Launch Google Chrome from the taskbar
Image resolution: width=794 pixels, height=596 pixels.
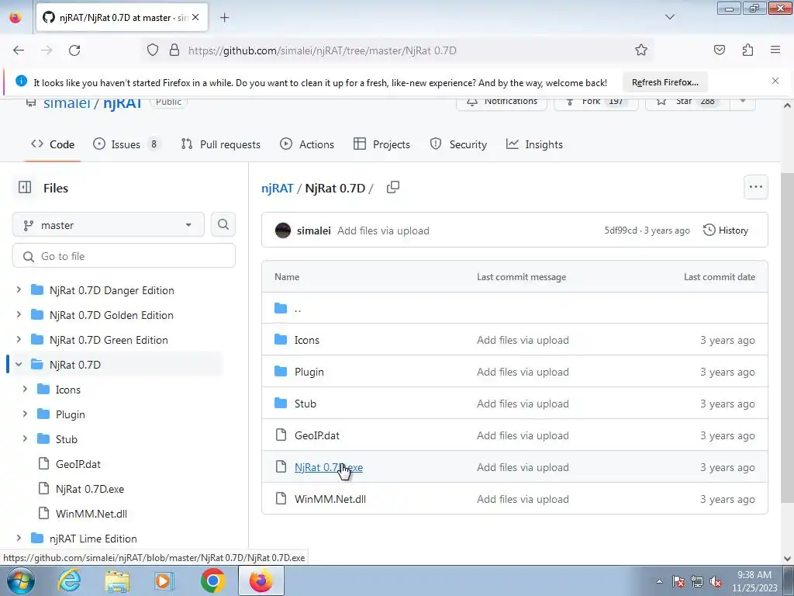(x=212, y=580)
